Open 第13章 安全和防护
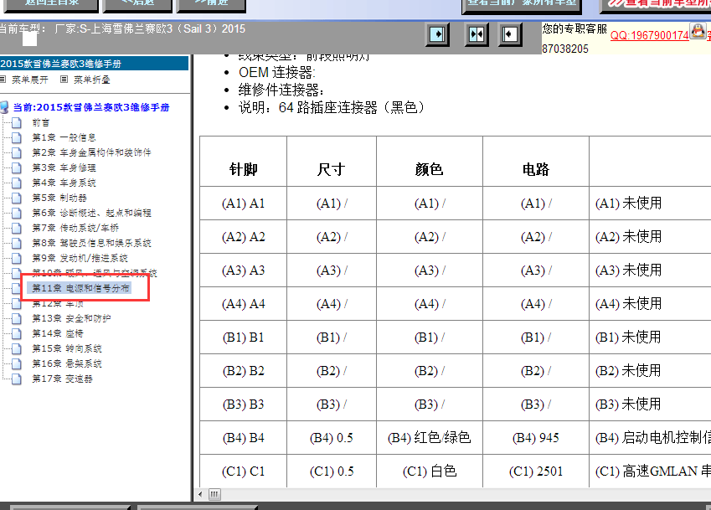The image size is (711, 510). click(x=71, y=318)
